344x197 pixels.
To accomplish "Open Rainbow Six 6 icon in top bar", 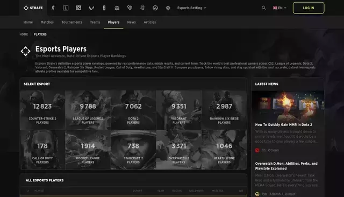I will coord(104,8).
